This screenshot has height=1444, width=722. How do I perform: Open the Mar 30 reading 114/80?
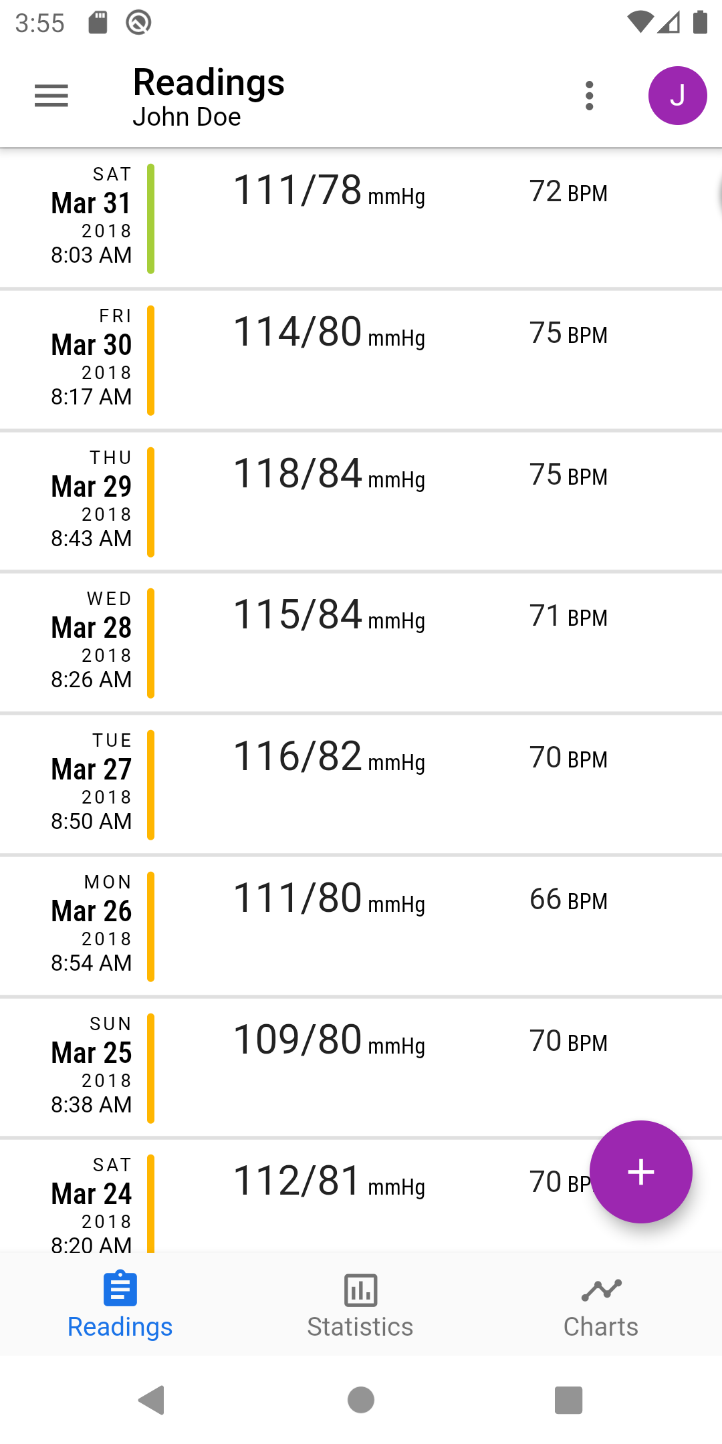pyautogui.click(x=361, y=360)
